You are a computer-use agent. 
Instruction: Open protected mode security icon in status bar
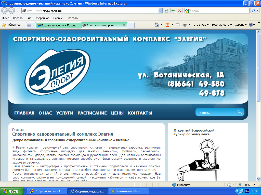(229, 185)
